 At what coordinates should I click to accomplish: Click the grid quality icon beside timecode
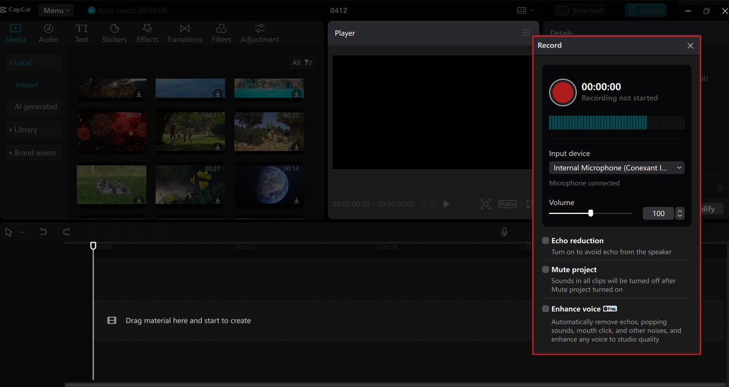pos(427,204)
